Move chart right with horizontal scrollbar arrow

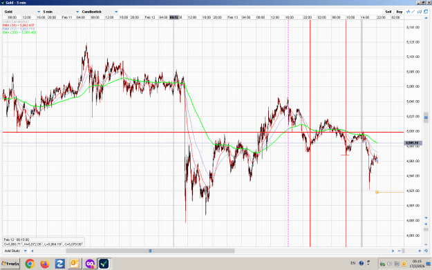(393, 251)
